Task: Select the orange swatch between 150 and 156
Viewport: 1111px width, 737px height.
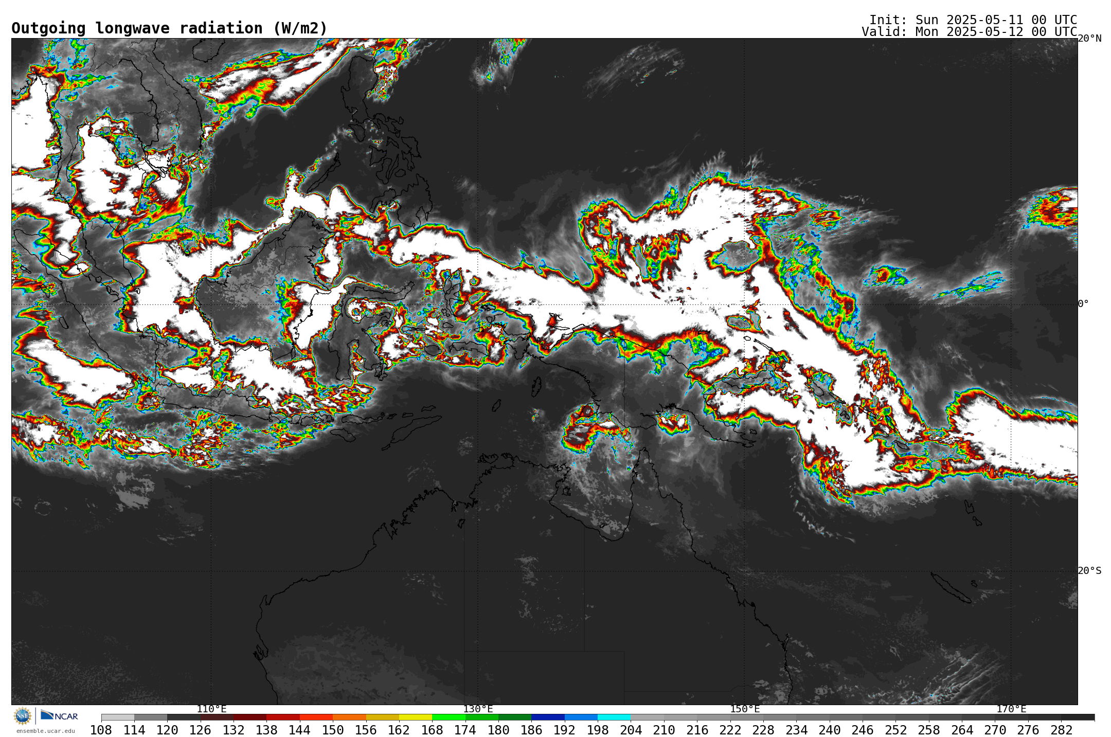Action: pos(349,717)
